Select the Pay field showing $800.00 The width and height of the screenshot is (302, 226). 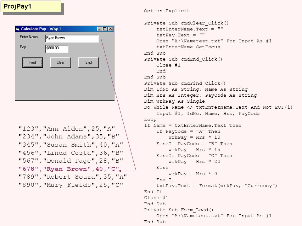pyautogui.click(x=57, y=49)
